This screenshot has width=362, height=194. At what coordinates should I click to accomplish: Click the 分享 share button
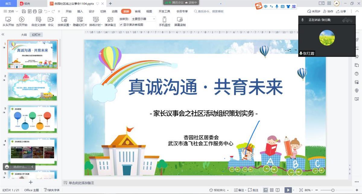pyautogui.click(x=341, y=11)
